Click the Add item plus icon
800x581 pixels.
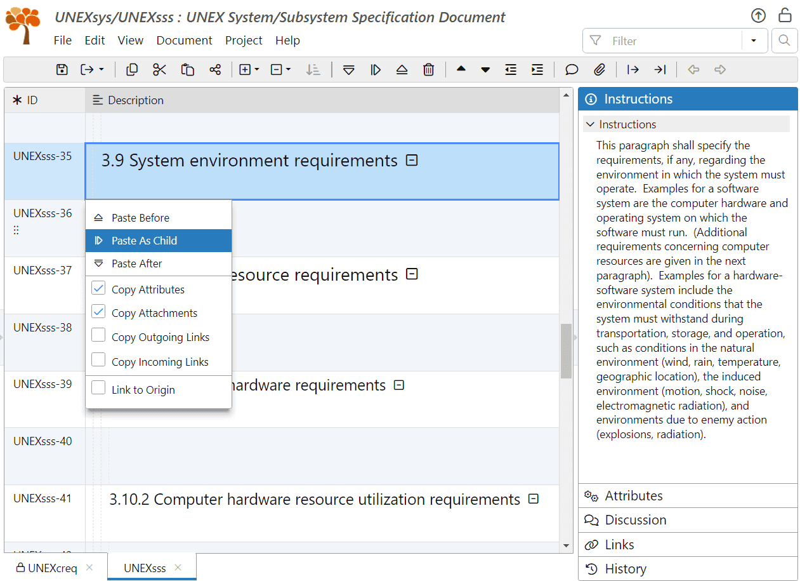[245, 70]
